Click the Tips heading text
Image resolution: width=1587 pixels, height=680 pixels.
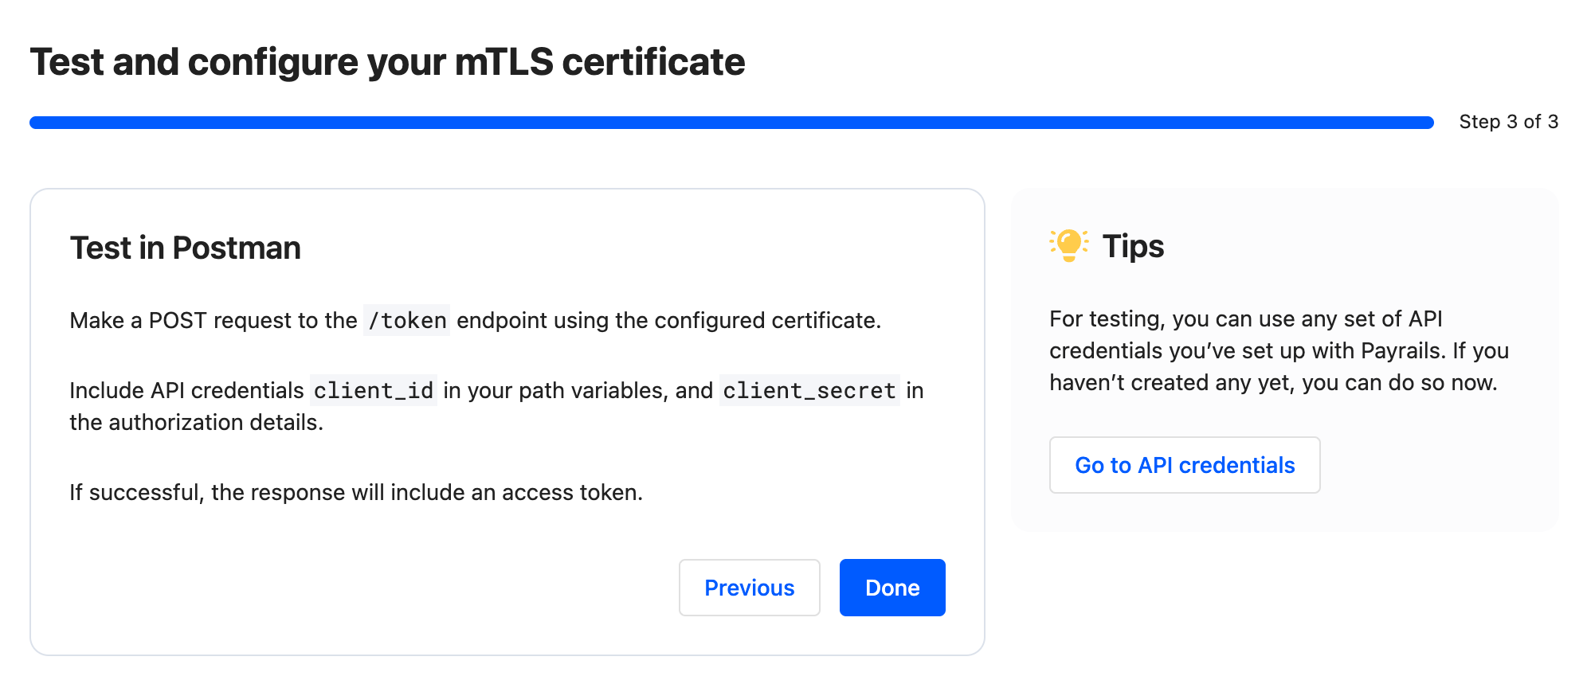pyautogui.click(x=1133, y=246)
